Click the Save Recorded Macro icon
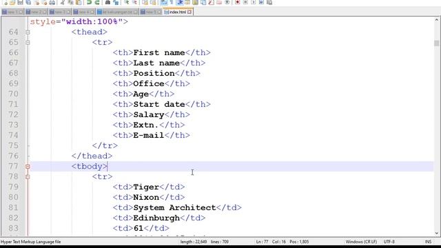Viewport: 441px width, 248px height. click(269, 3)
